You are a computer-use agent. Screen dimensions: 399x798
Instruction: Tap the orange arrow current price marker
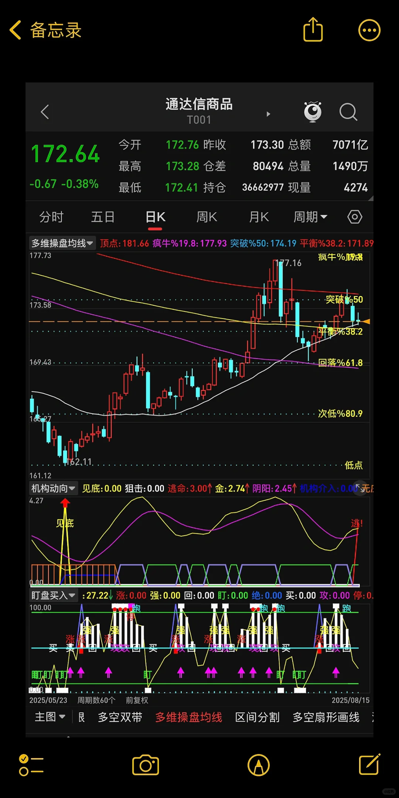pyautogui.click(x=365, y=321)
